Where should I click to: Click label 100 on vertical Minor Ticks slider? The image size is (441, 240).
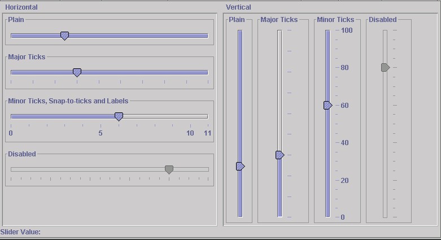(x=347, y=30)
